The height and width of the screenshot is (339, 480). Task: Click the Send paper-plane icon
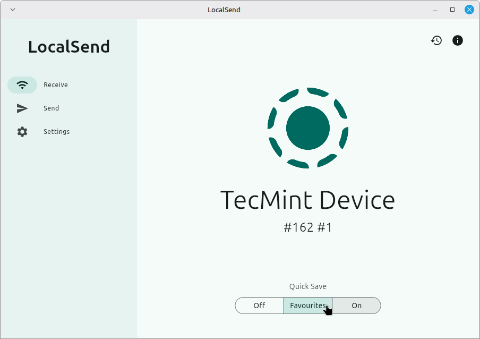click(x=22, y=108)
